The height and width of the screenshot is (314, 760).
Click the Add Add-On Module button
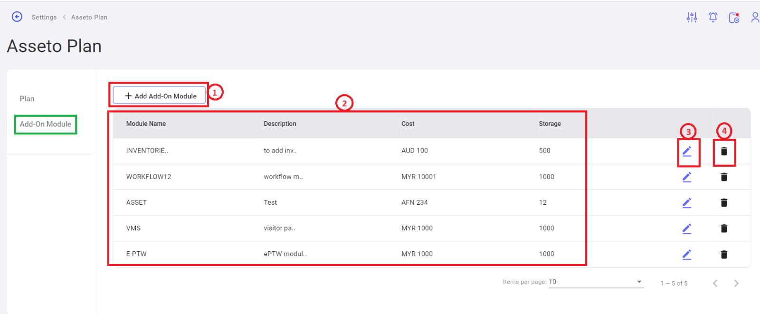pos(159,95)
